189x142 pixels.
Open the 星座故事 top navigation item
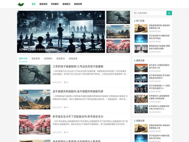pos(78,4)
